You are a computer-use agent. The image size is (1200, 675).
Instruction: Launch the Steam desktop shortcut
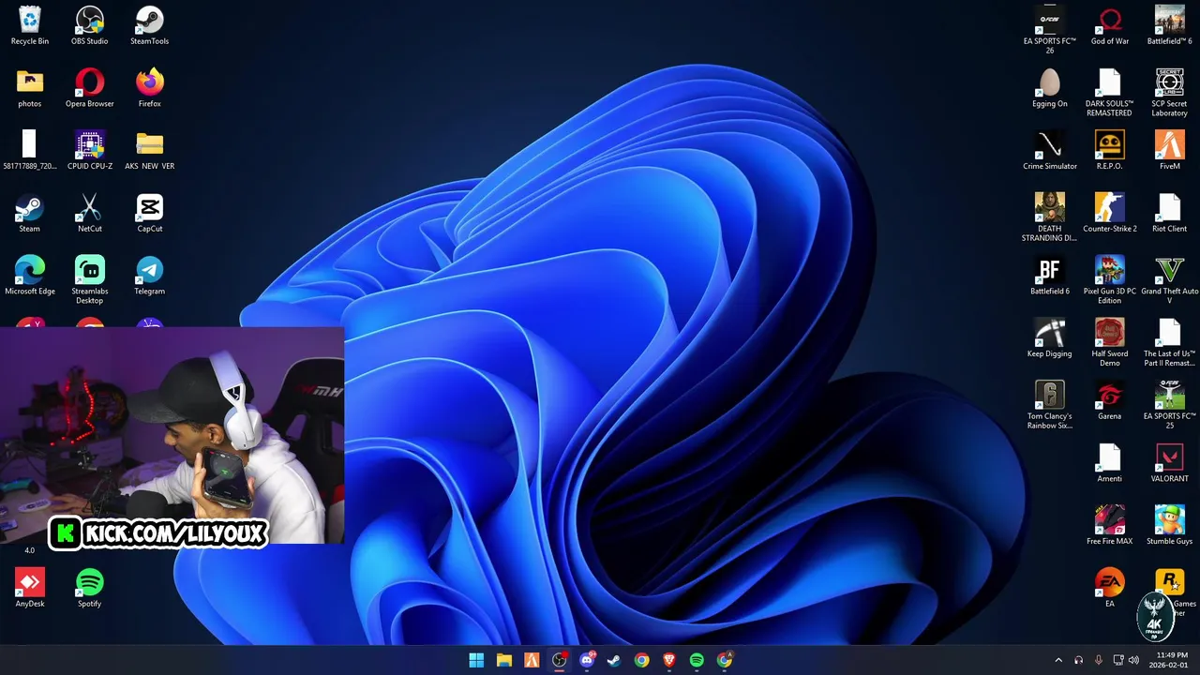click(30, 213)
